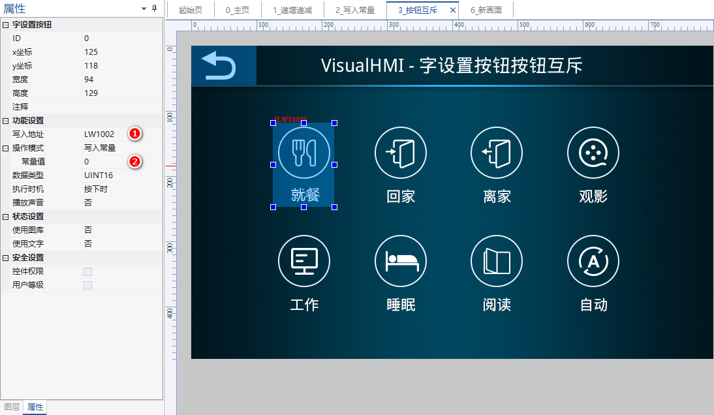Screen dimensions: 714x415
Task: Select the 睡眠 bed icon
Action: [x=401, y=261]
